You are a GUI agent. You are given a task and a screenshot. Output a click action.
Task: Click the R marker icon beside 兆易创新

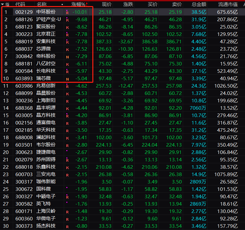[x=68, y=86]
